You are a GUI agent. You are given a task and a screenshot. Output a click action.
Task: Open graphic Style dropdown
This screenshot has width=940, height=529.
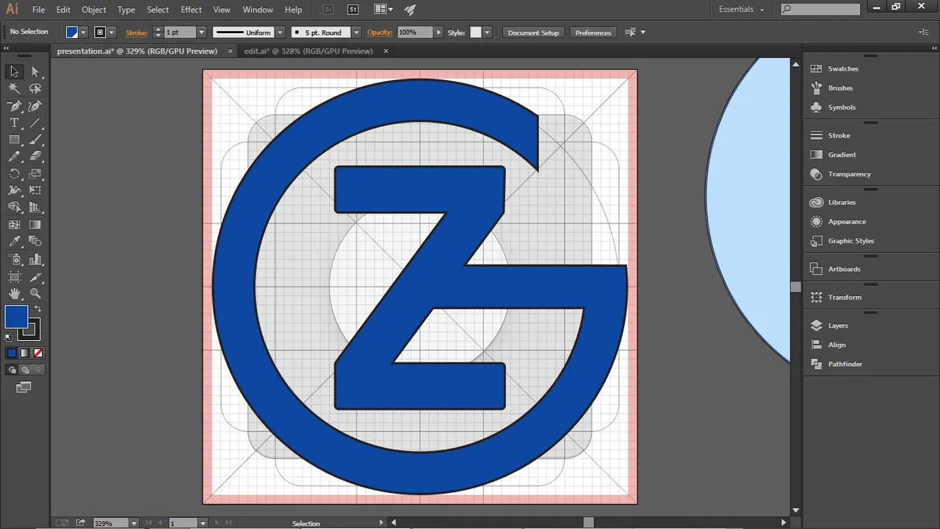coord(488,32)
